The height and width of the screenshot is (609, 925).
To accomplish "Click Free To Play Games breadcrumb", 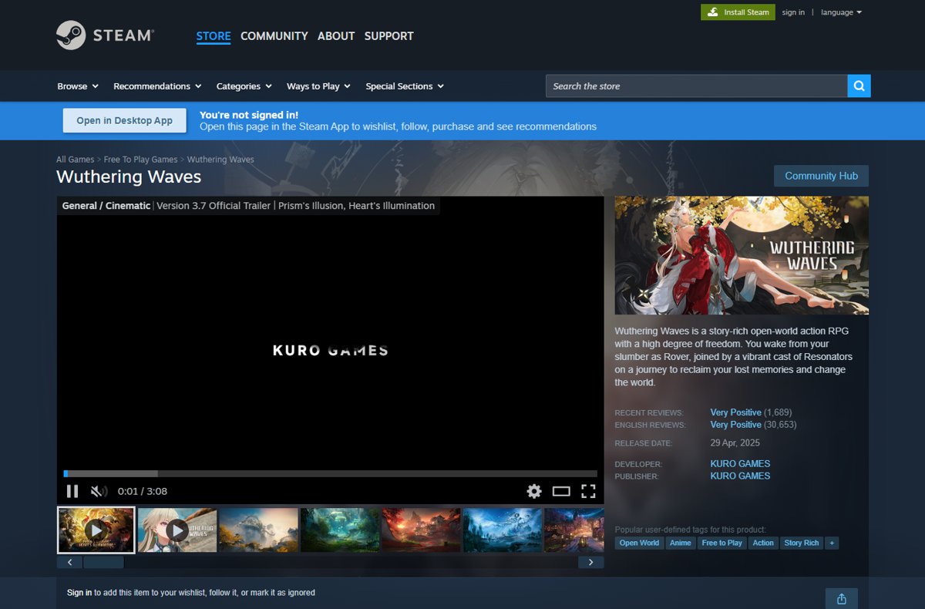I will click(140, 160).
